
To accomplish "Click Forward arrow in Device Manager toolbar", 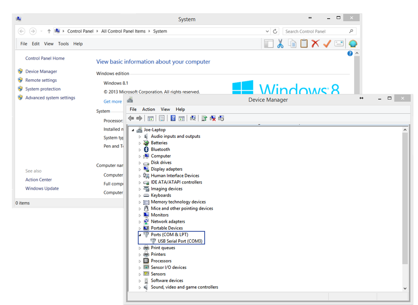I will pos(139,118).
